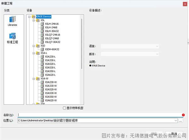This screenshot has height=140, width=189.
Task: Click the XSD folder icon
Action: [x=38, y=46]
